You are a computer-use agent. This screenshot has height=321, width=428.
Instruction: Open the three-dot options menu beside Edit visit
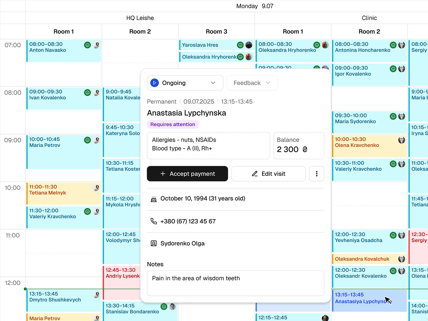point(317,174)
